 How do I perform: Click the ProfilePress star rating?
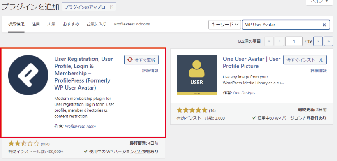(24, 144)
